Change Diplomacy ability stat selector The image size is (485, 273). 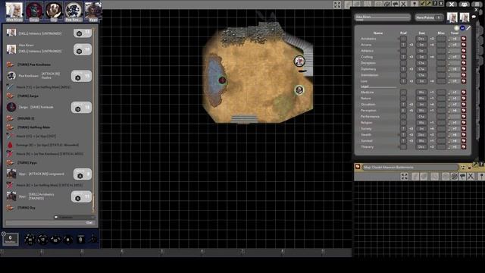421,69
